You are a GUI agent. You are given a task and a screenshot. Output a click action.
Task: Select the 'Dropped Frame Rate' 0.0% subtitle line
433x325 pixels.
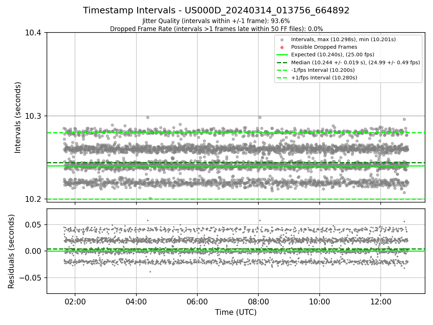pyautogui.click(x=216, y=29)
